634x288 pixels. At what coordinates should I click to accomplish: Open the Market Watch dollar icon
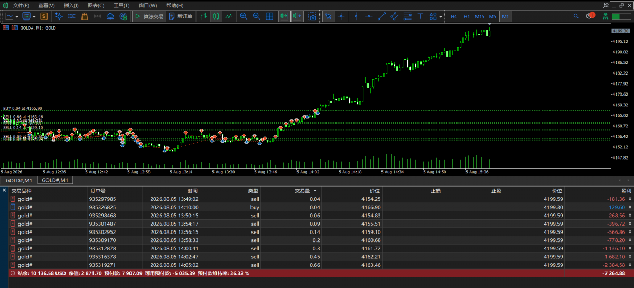43,16
